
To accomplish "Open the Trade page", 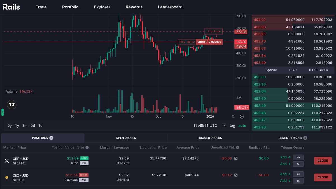I will pos(41,7).
